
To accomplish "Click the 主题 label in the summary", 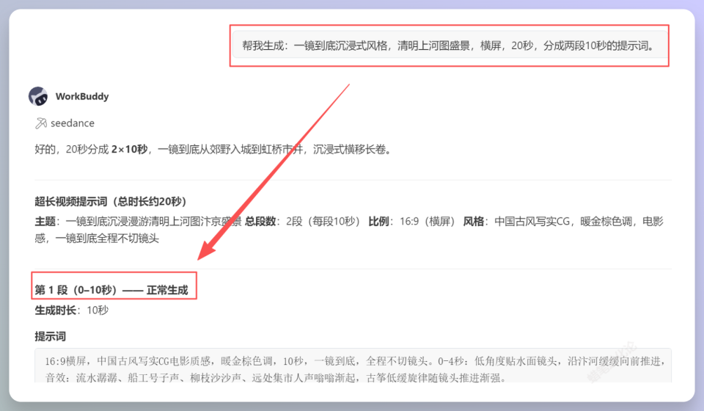I will click(x=45, y=222).
